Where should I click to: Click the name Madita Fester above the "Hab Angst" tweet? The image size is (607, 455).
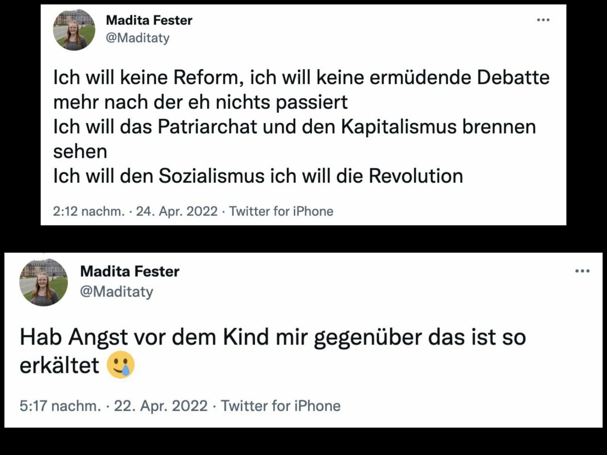pos(129,271)
